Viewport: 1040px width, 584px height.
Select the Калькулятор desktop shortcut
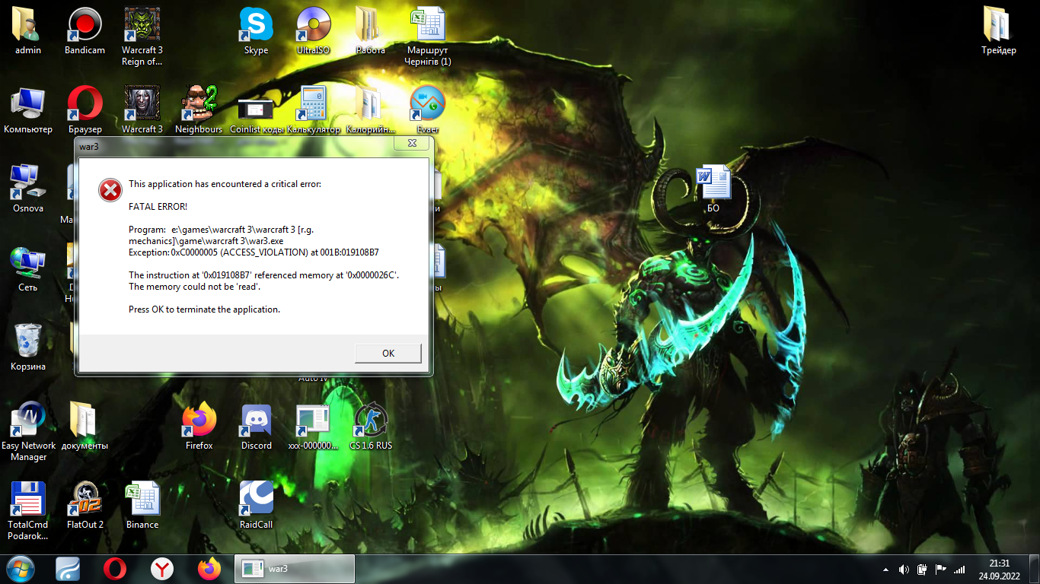point(313,110)
